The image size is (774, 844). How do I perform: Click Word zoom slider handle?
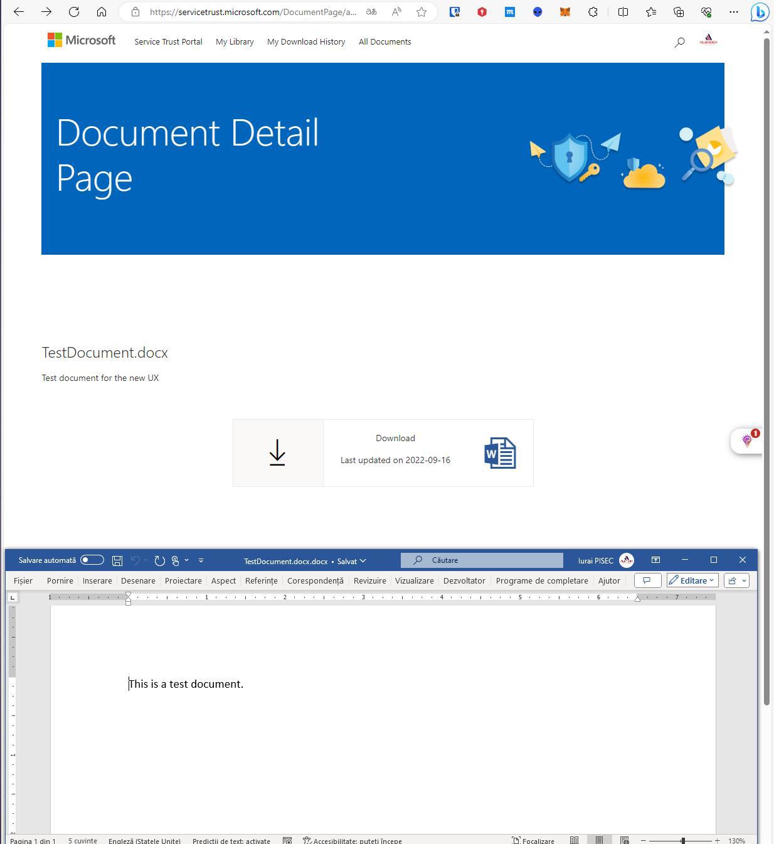pos(683,840)
